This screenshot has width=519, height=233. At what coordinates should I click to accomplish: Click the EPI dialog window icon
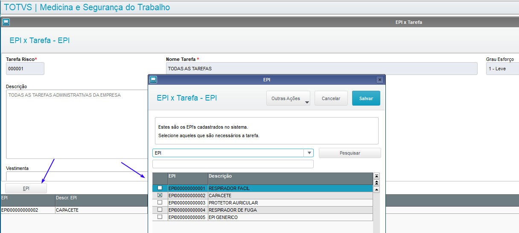click(153, 80)
